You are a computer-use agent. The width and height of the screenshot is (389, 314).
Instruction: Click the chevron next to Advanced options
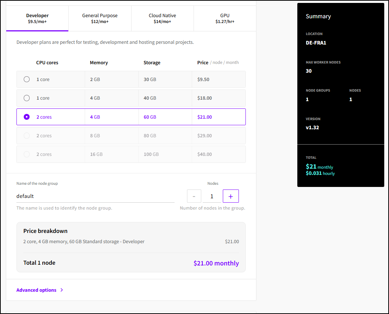62,290
